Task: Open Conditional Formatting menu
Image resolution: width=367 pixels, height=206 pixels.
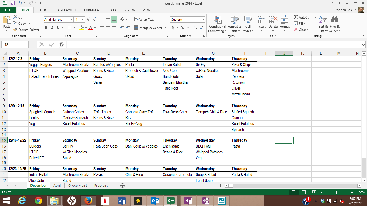Action: click(217, 24)
